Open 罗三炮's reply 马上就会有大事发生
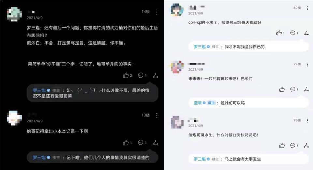The image size is (313, 170). click(x=248, y=159)
